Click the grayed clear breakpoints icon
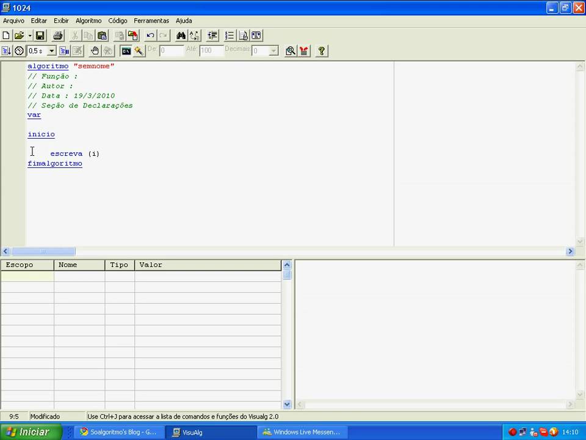Viewport: 586px width, 440px height. (109, 51)
